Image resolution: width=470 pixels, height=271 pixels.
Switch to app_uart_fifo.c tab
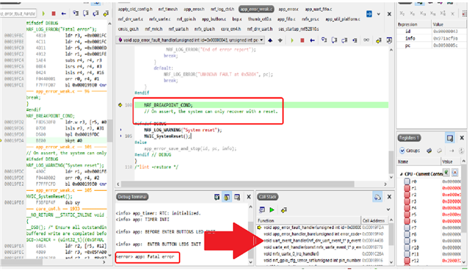(x=318, y=10)
